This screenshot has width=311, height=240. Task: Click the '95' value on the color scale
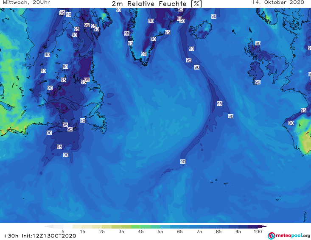point(238,232)
